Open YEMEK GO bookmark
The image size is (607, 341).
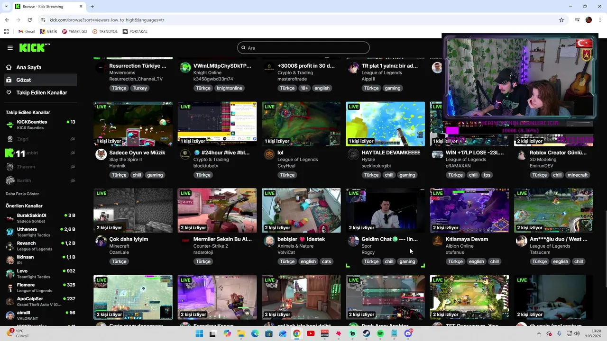[74, 31]
